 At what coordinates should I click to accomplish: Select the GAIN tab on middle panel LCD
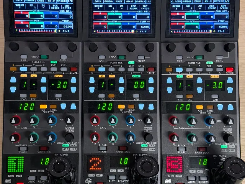point(98,2)
